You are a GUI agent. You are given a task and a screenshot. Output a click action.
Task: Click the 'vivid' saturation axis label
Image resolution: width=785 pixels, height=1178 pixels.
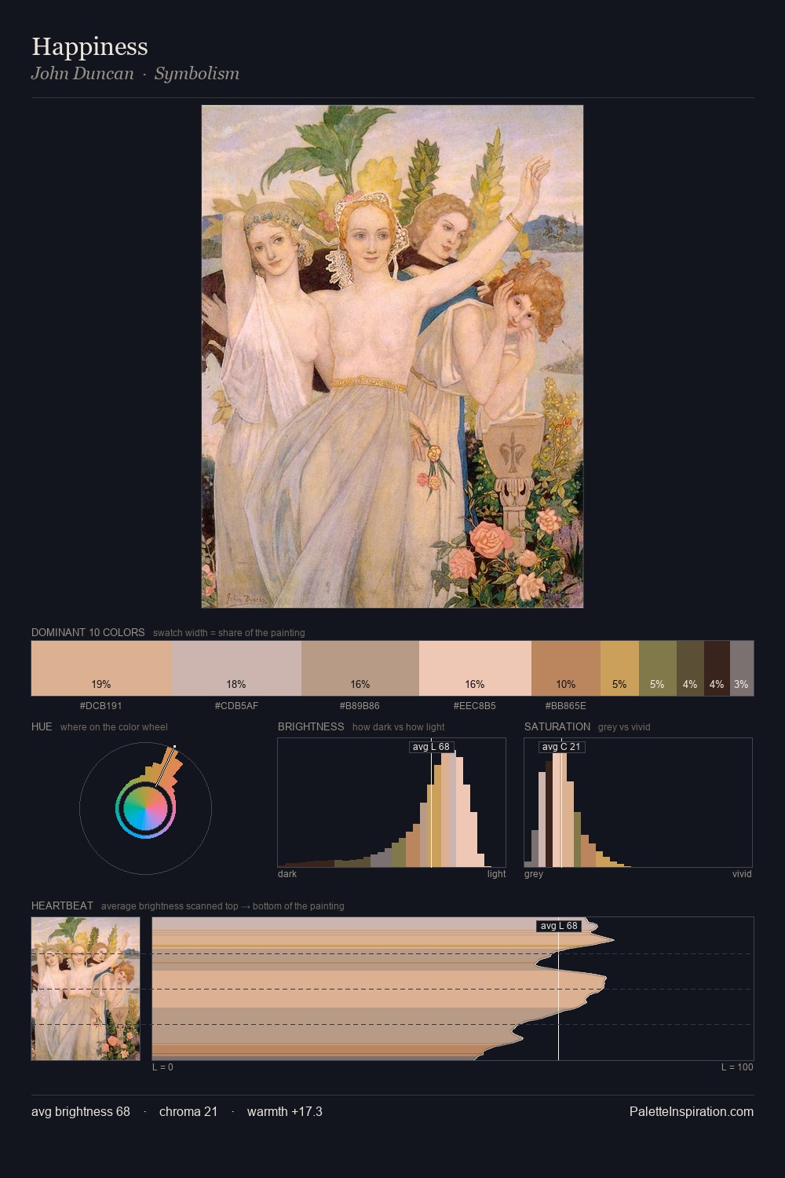[x=742, y=874]
